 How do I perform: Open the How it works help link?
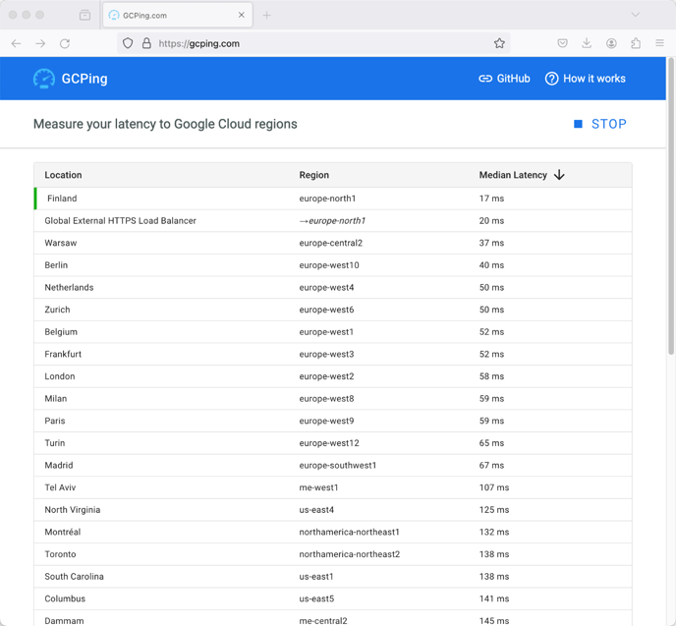point(585,79)
